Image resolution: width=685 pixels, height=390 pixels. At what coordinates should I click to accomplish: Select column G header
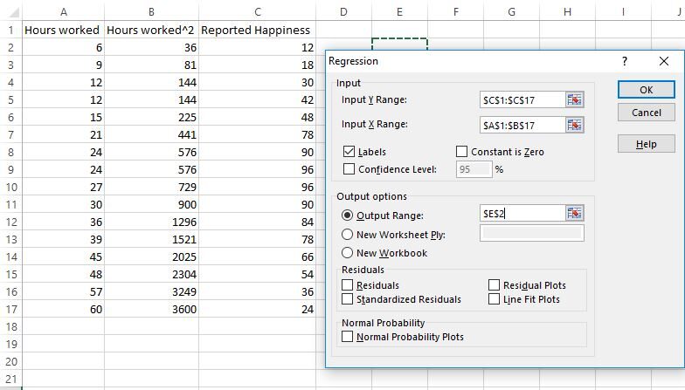tap(511, 12)
